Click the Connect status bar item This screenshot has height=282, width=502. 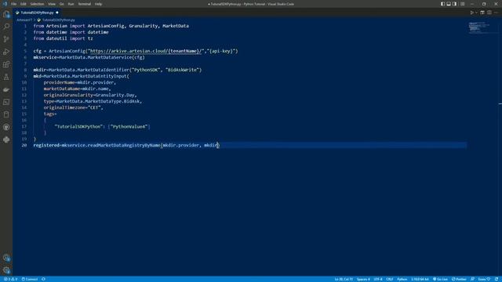tap(30, 279)
